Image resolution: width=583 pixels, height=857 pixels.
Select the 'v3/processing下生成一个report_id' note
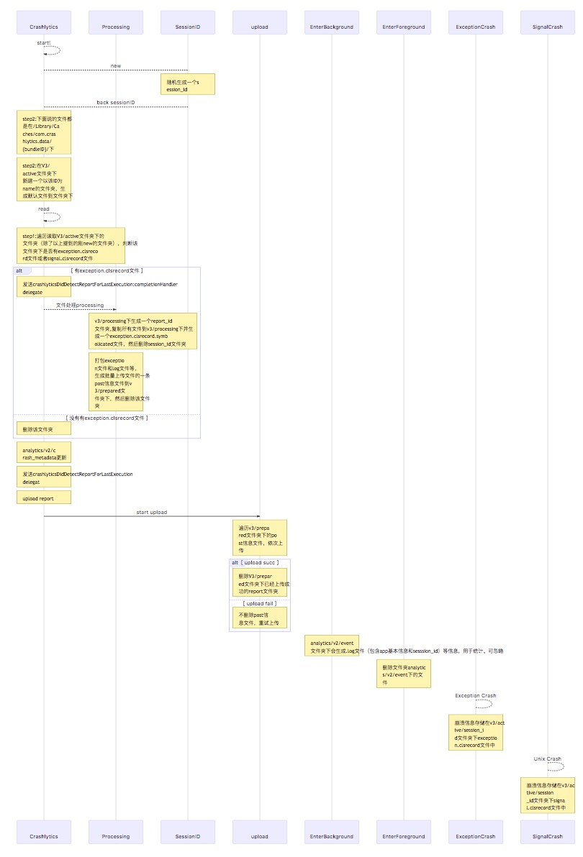(143, 331)
